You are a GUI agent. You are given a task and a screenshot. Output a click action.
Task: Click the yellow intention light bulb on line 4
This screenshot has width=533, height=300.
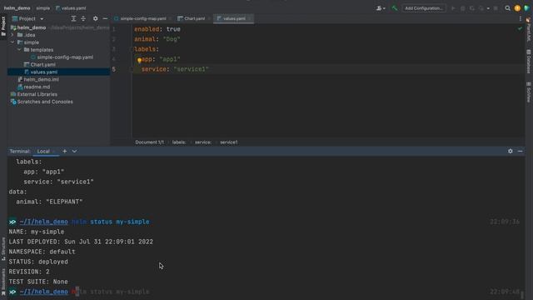[139, 60]
